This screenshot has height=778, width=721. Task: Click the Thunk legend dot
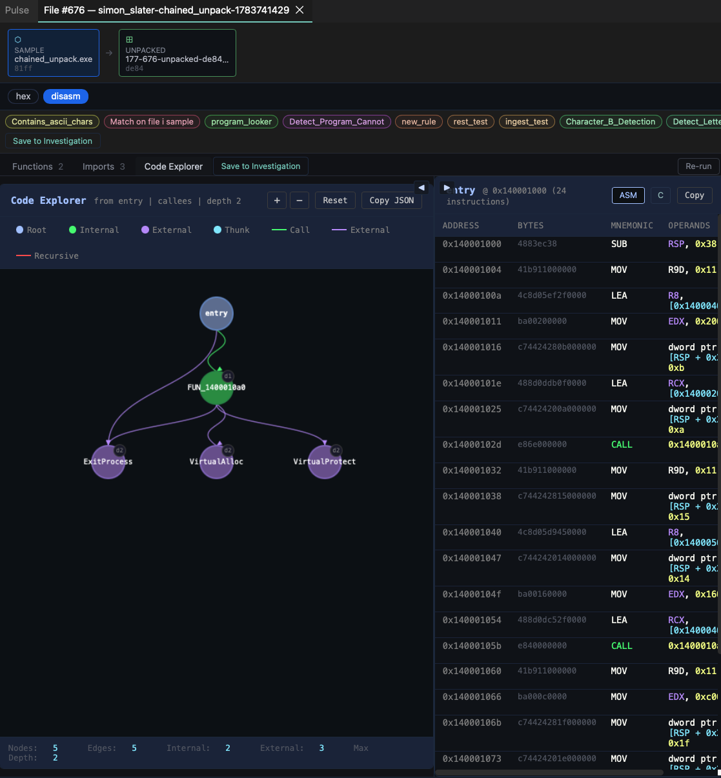218,230
